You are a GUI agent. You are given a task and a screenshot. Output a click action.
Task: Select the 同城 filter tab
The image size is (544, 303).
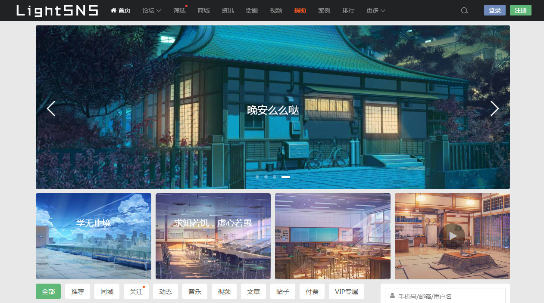point(107,291)
